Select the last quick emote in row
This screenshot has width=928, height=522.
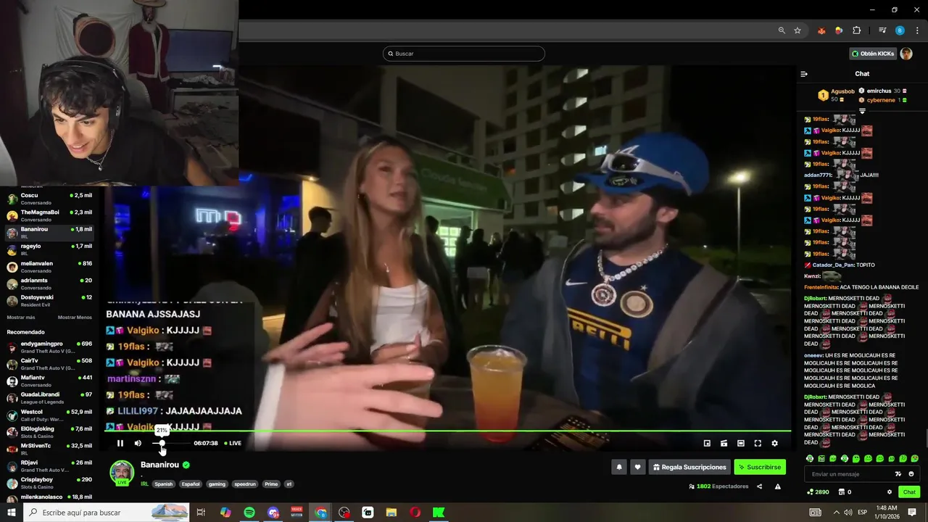(x=915, y=459)
